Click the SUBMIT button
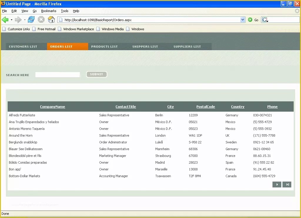The image size is (301, 218). click(96, 74)
